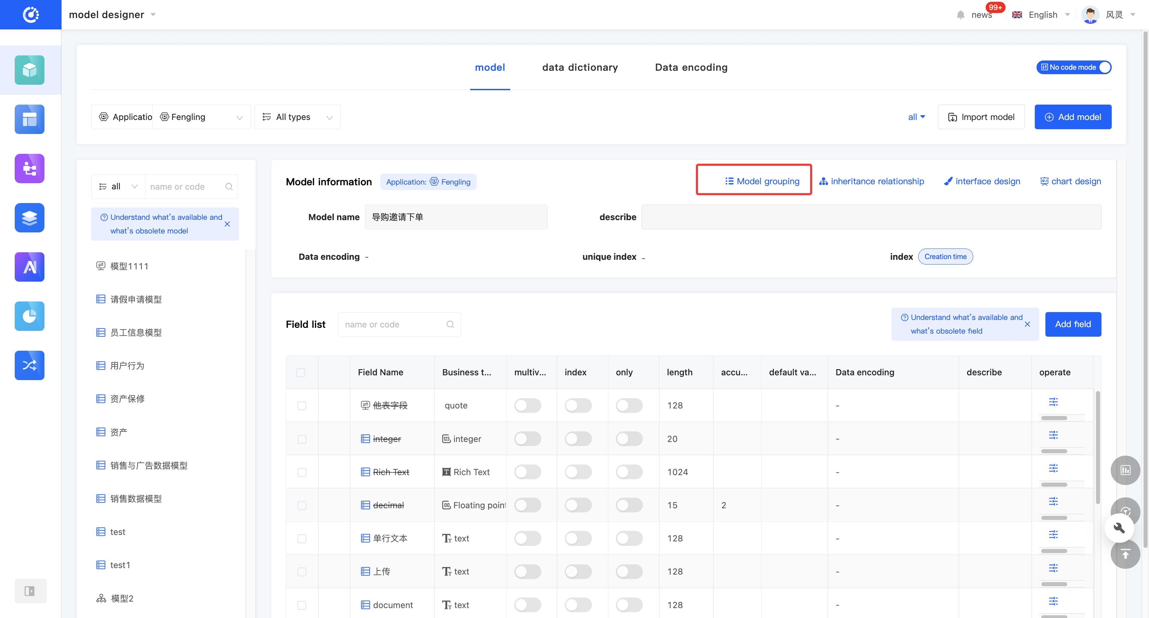Check the checkbox for Rich Text row
This screenshot has height=618, width=1149.
[302, 472]
